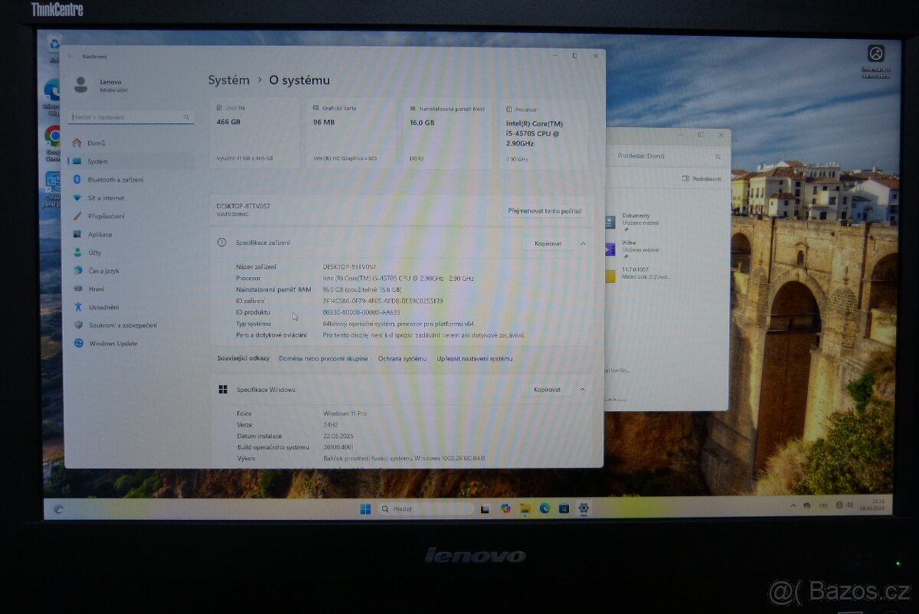
Task: Click the Settings gear taskbar icon
Action: 584,508
